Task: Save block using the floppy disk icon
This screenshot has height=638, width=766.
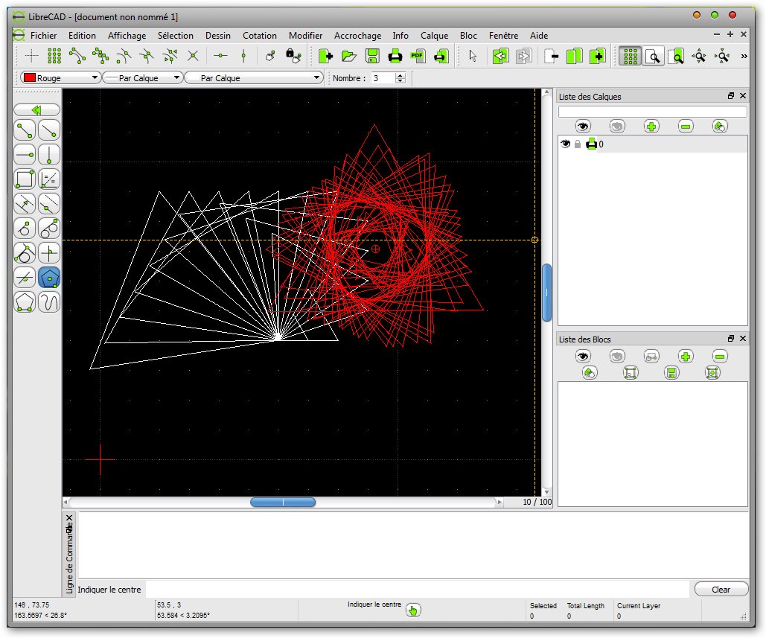Action: (x=672, y=373)
